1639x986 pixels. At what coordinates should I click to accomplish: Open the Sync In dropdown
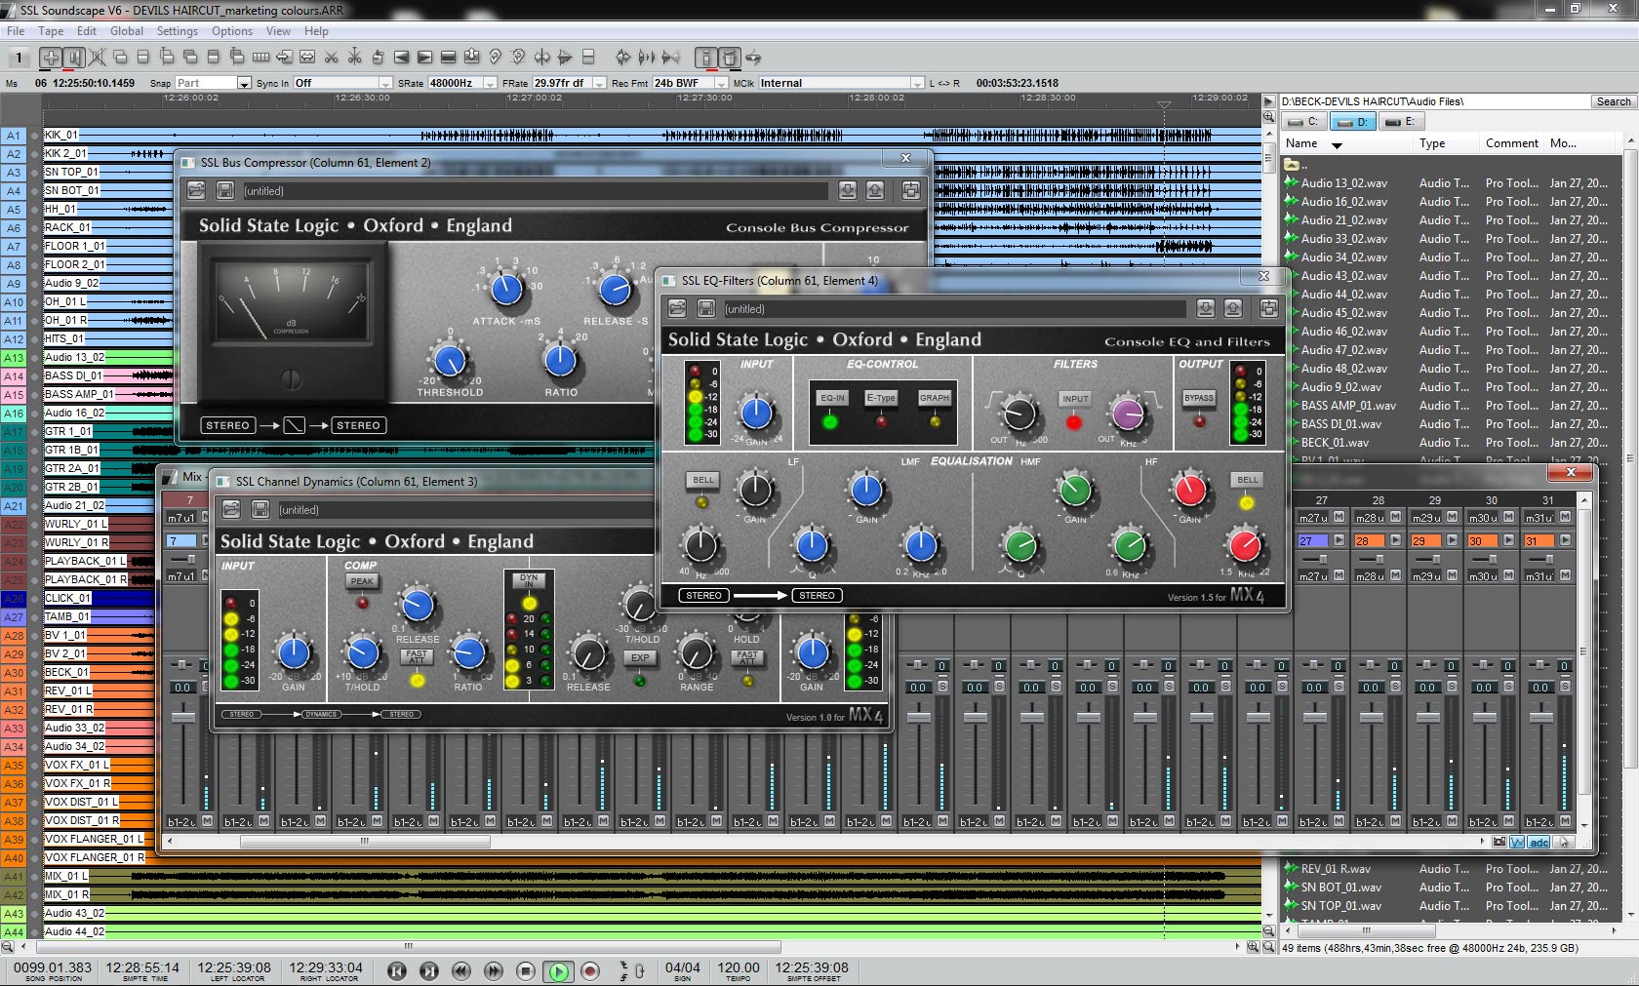(x=385, y=83)
